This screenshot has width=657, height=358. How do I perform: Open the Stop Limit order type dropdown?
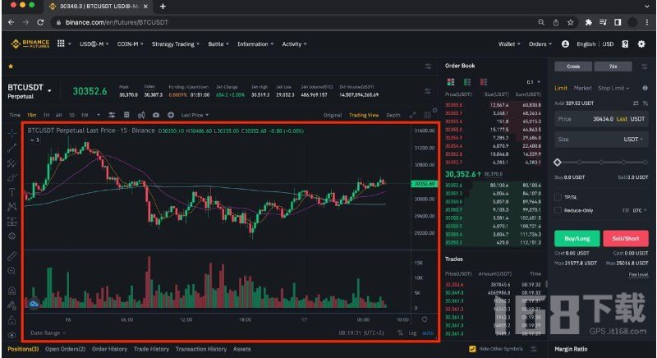pos(613,88)
